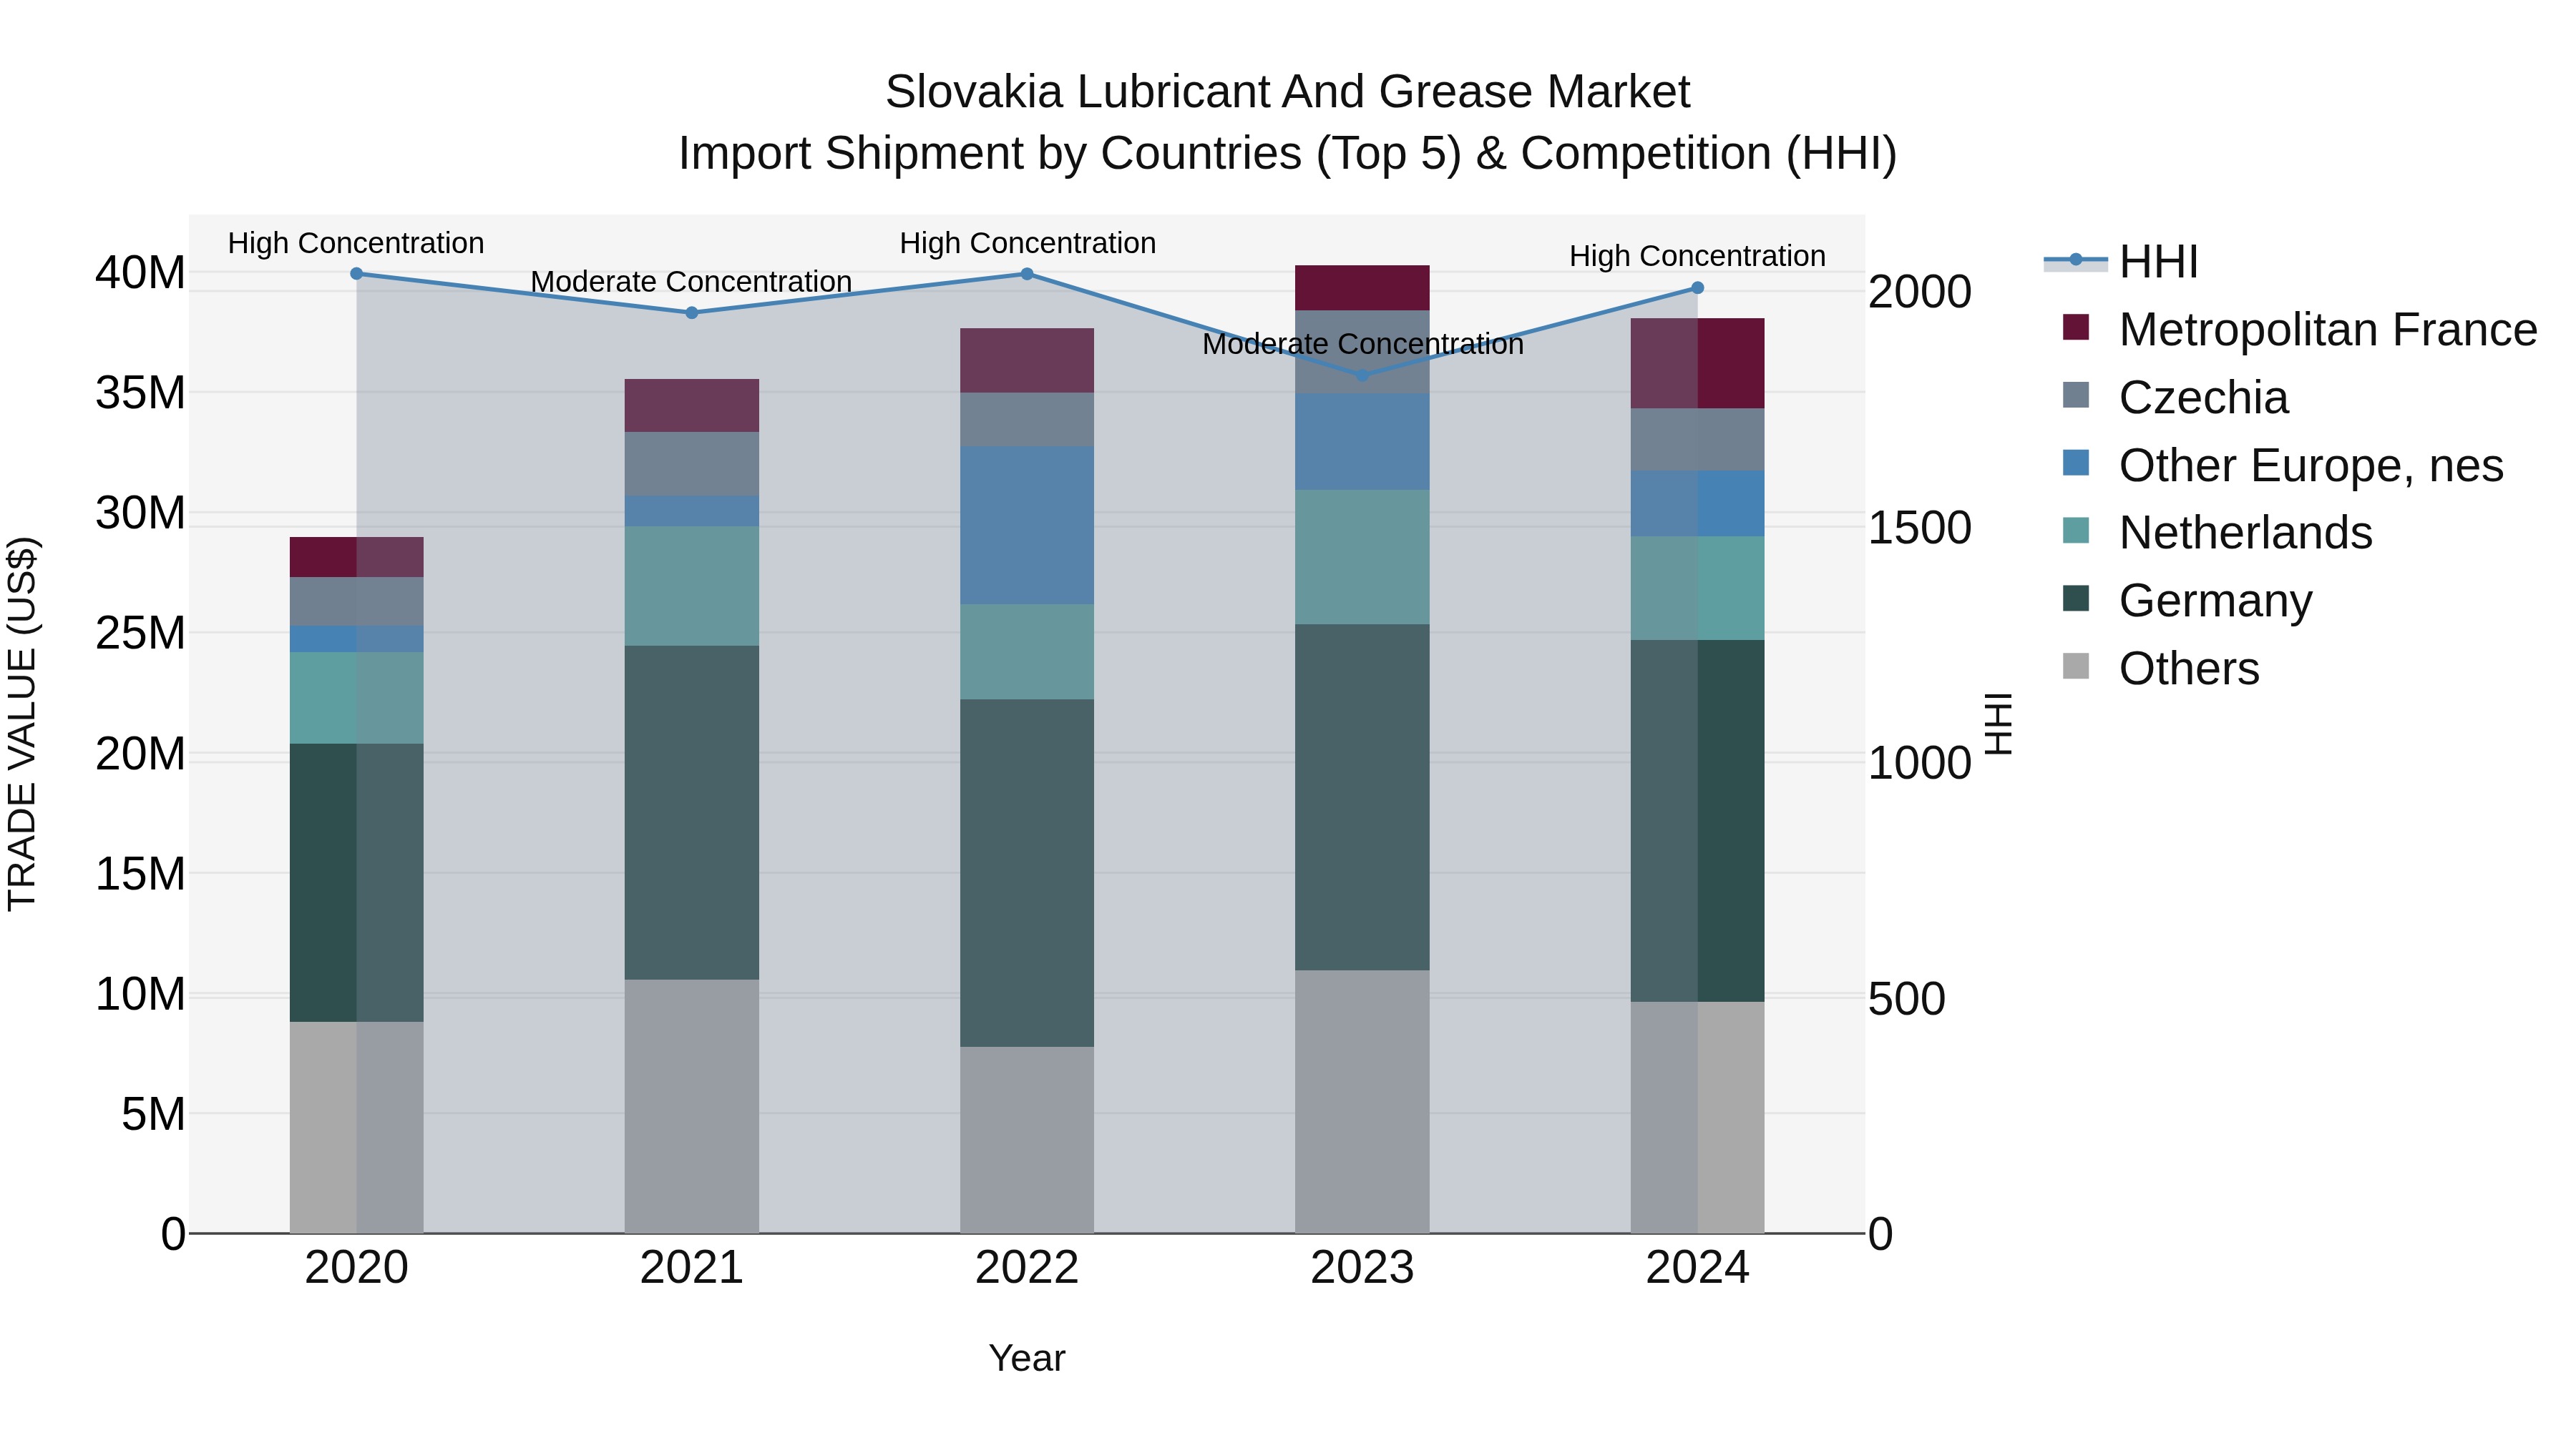Click the 2022 HHI data point marker
Viewport: 2576px width, 1448px height.
click(x=1027, y=274)
